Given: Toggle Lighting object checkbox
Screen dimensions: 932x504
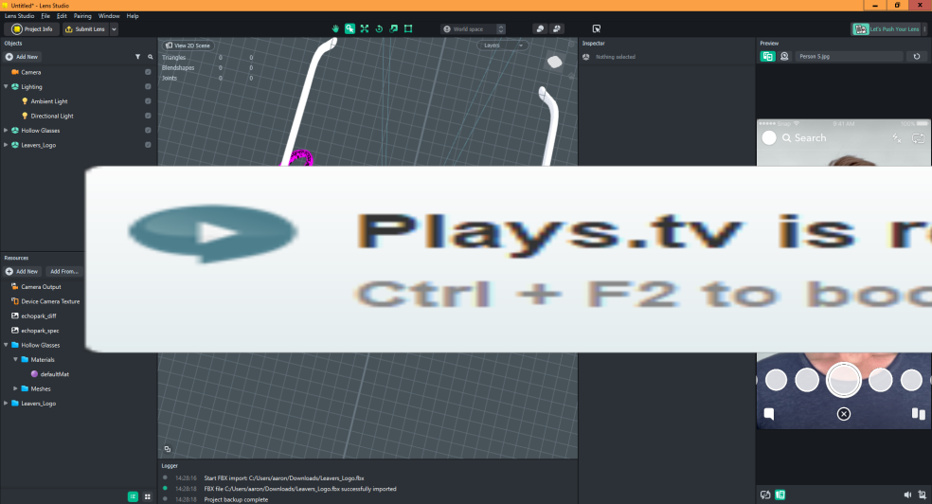Looking at the screenshot, I should coord(148,87).
